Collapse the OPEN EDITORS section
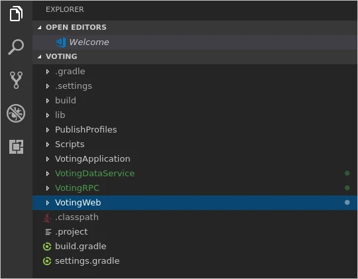358x279 pixels. [40, 28]
